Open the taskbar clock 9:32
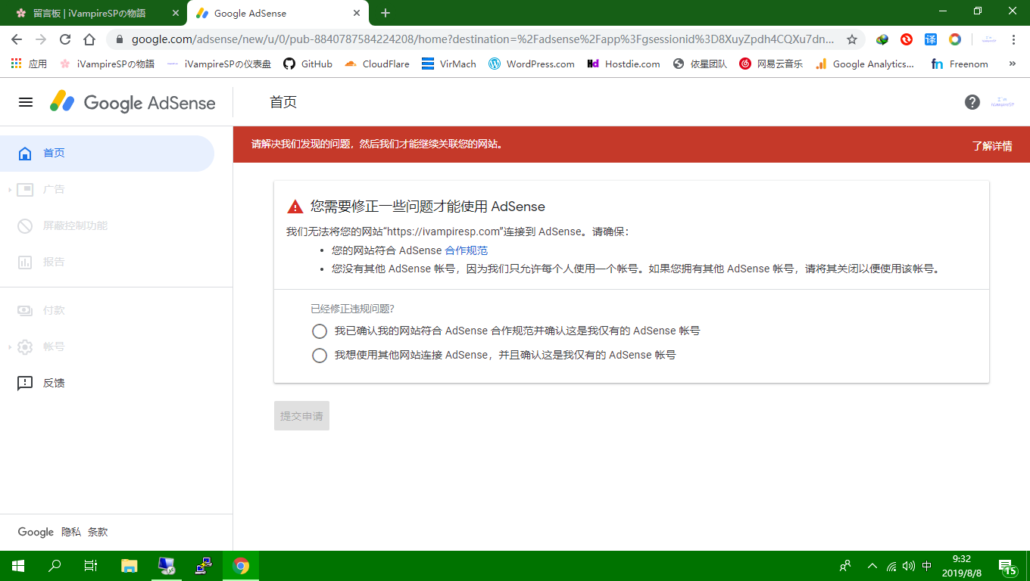Screen dimensions: 1030x581 [x=962, y=566]
